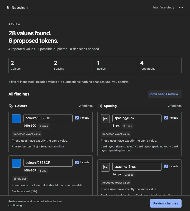
Task: Click the '1 use' badge for #086BCF
Action: point(43,171)
